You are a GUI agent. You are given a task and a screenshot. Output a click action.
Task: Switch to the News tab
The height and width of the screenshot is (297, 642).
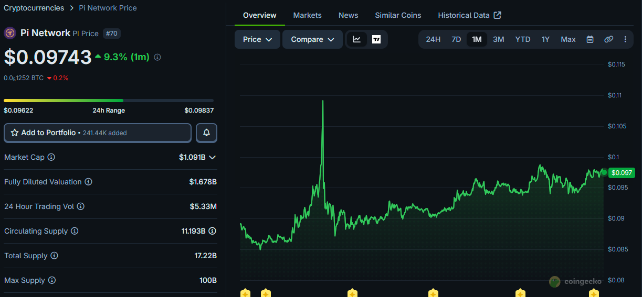[x=348, y=15]
